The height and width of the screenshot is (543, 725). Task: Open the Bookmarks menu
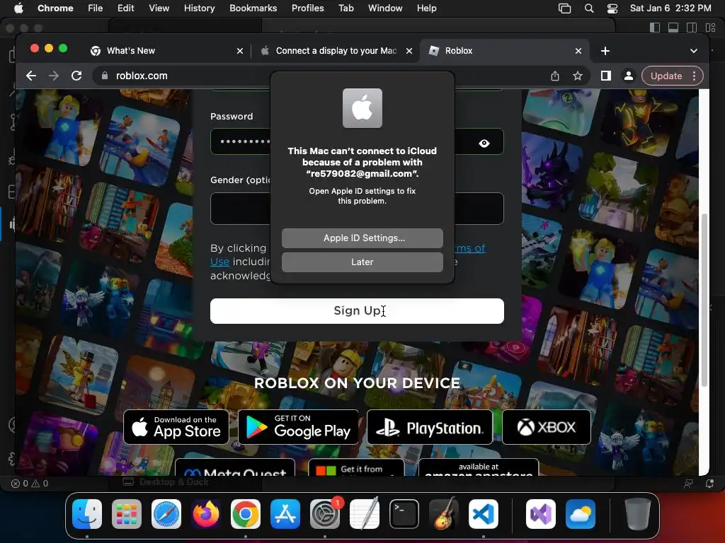(253, 8)
